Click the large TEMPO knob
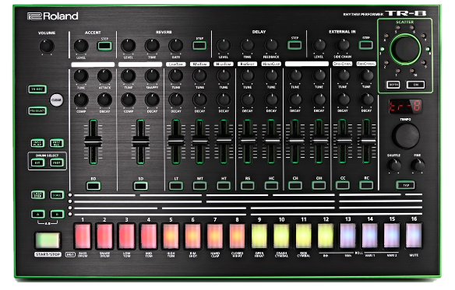This screenshot has height=290, width=455. click(406, 135)
